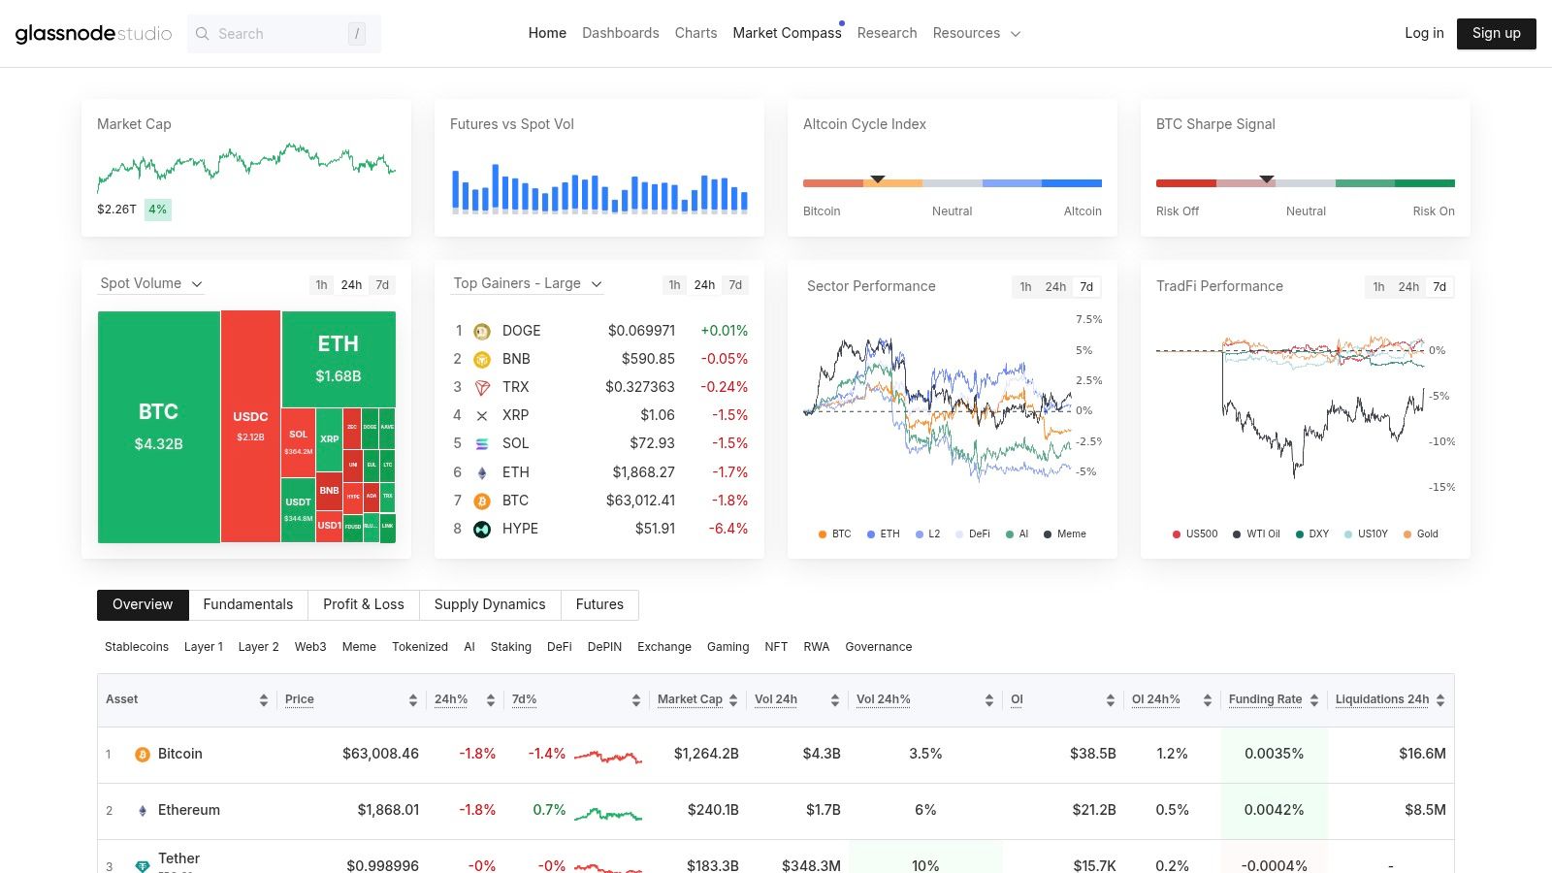Set TradFi Performance timeframe to 1h
The image size is (1552, 873).
(x=1378, y=287)
